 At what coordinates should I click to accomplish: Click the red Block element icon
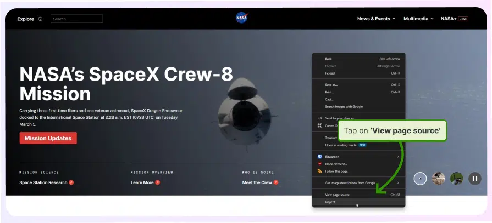tap(320, 164)
